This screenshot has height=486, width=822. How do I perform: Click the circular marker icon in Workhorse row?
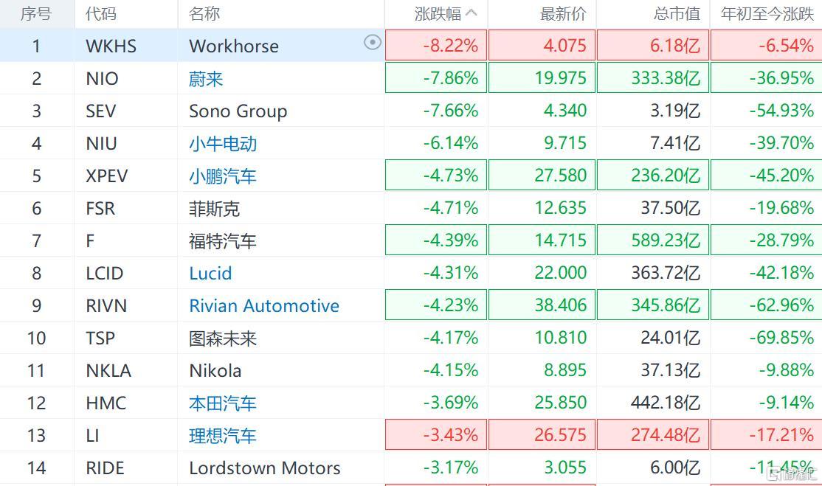click(373, 43)
